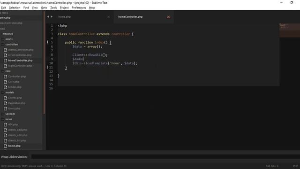Place cursor on 'Clients::ReadAll();' line
300x169 pixels.
point(90,55)
